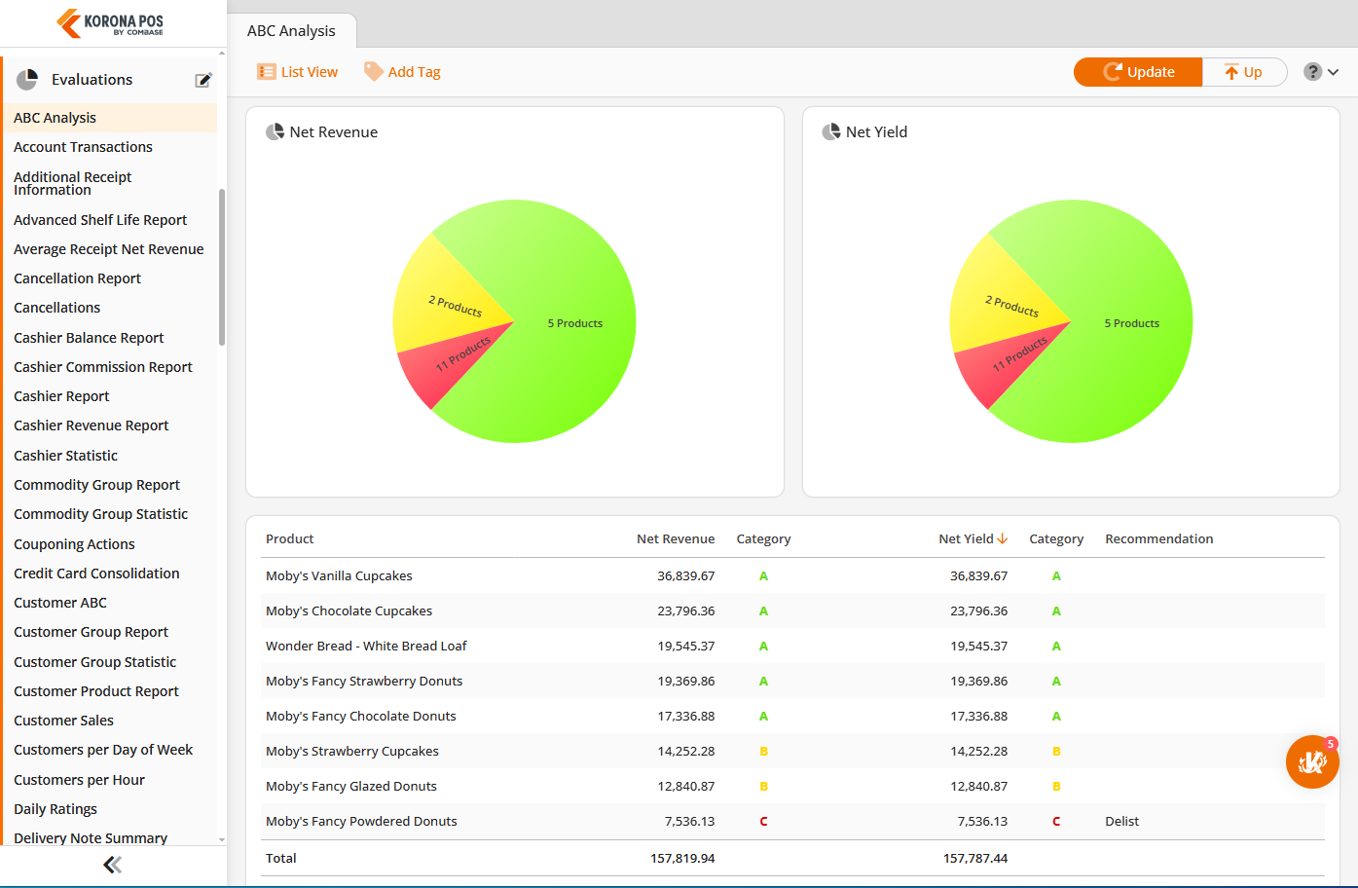Image resolution: width=1358 pixels, height=888 pixels.
Task: Collapse the sidebar with double-chevron icon
Action: [113, 865]
